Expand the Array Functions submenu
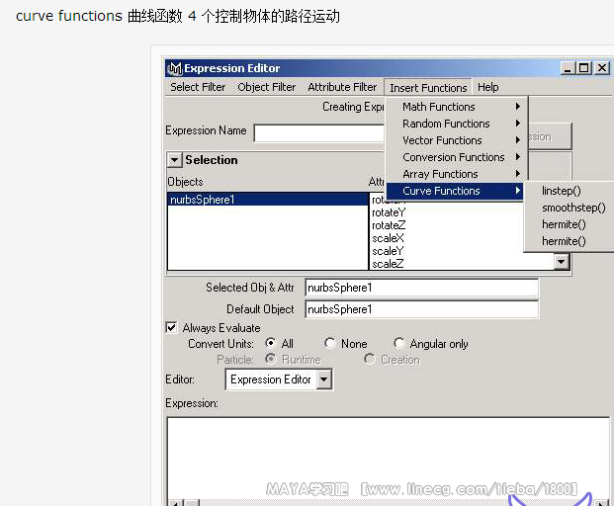 pyautogui.click(x=457, y=174)
